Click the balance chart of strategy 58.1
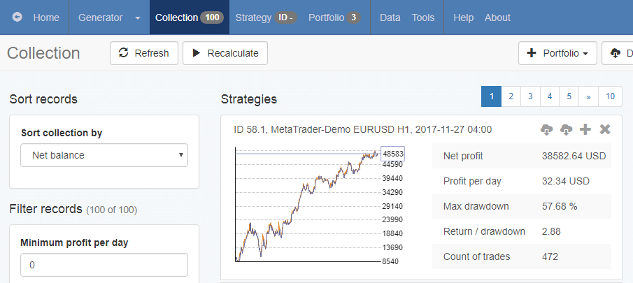The height and width of the screenshot is (283, 633). coord(308,206)
